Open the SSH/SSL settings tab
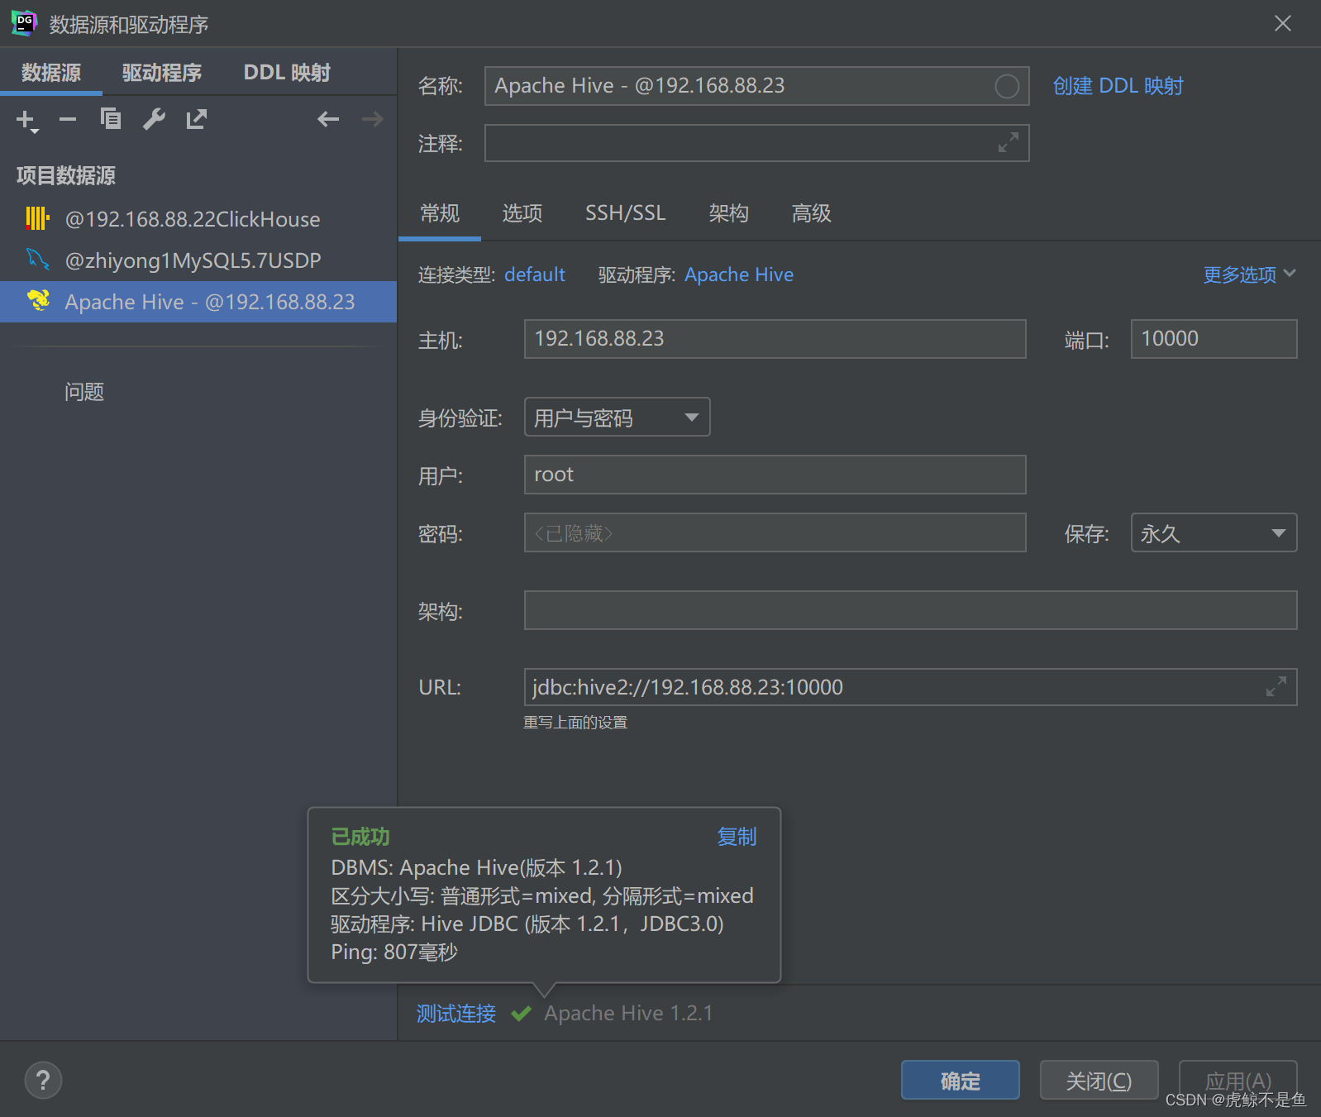Image resolution: width=1321 pixels, height=1117 pixels. tap(626, 213)
